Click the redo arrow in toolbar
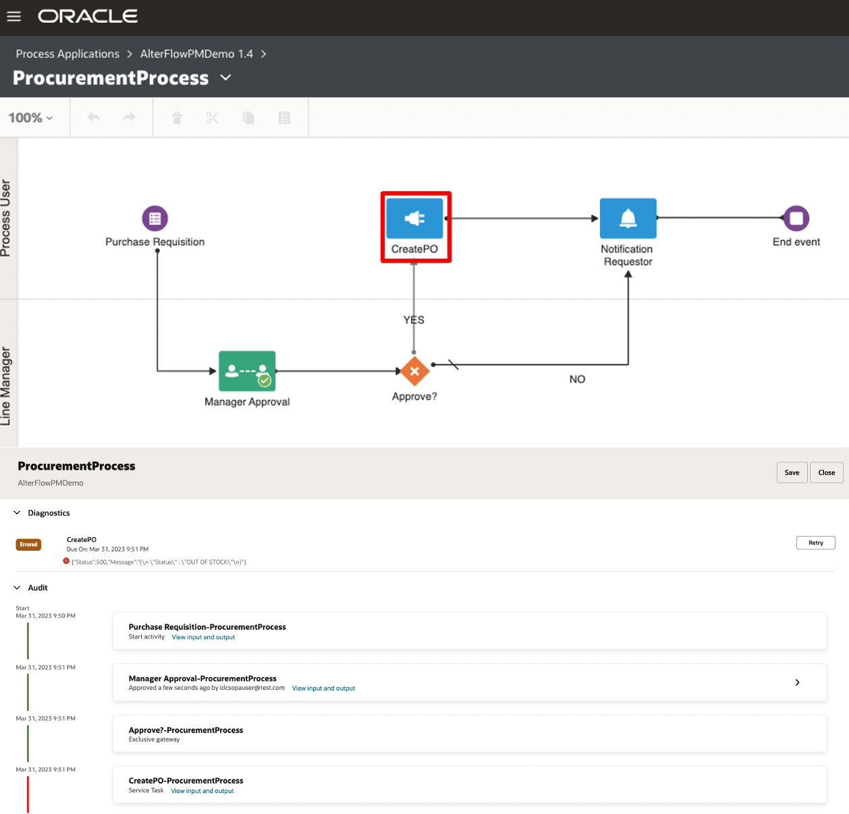This screenshot has width=849, height=814. pyautogui.click(x=129, y=117)
